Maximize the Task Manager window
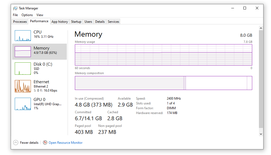Viewport: 271px width, 155px height. (x=245, y=8)
